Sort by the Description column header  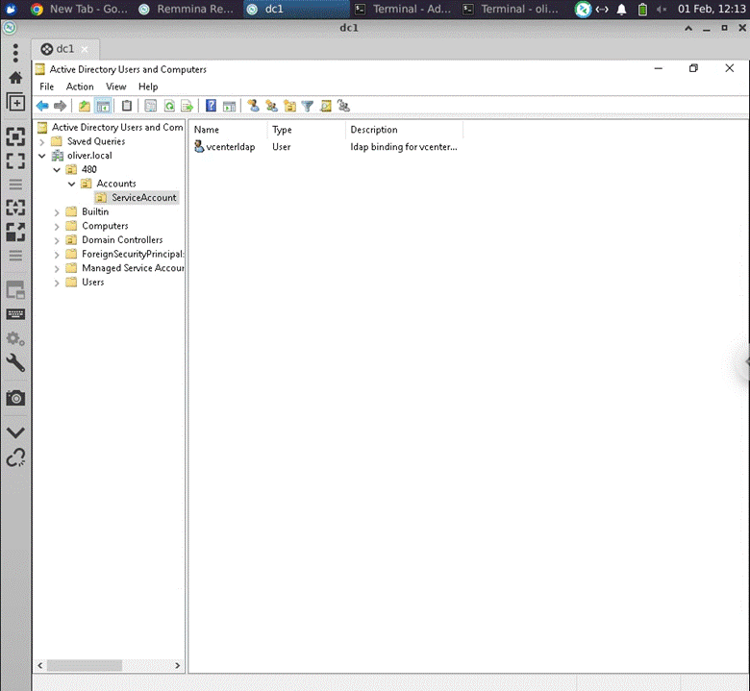pyautogui.click(x=404, y=130)
